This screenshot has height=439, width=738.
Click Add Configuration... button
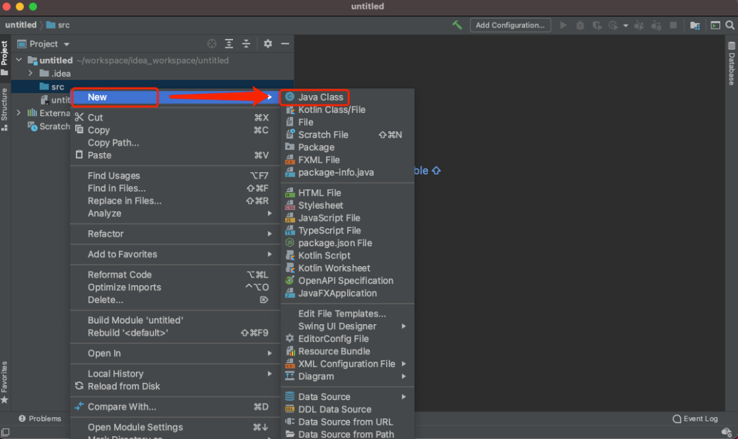(x=510, y=25)
